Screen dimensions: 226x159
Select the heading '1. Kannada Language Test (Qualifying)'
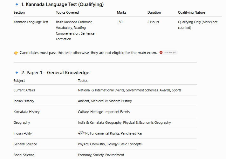pyautogui.click(x=62, y=4)
